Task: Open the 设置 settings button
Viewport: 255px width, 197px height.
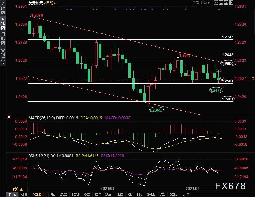Action: (x=186, y=195)
